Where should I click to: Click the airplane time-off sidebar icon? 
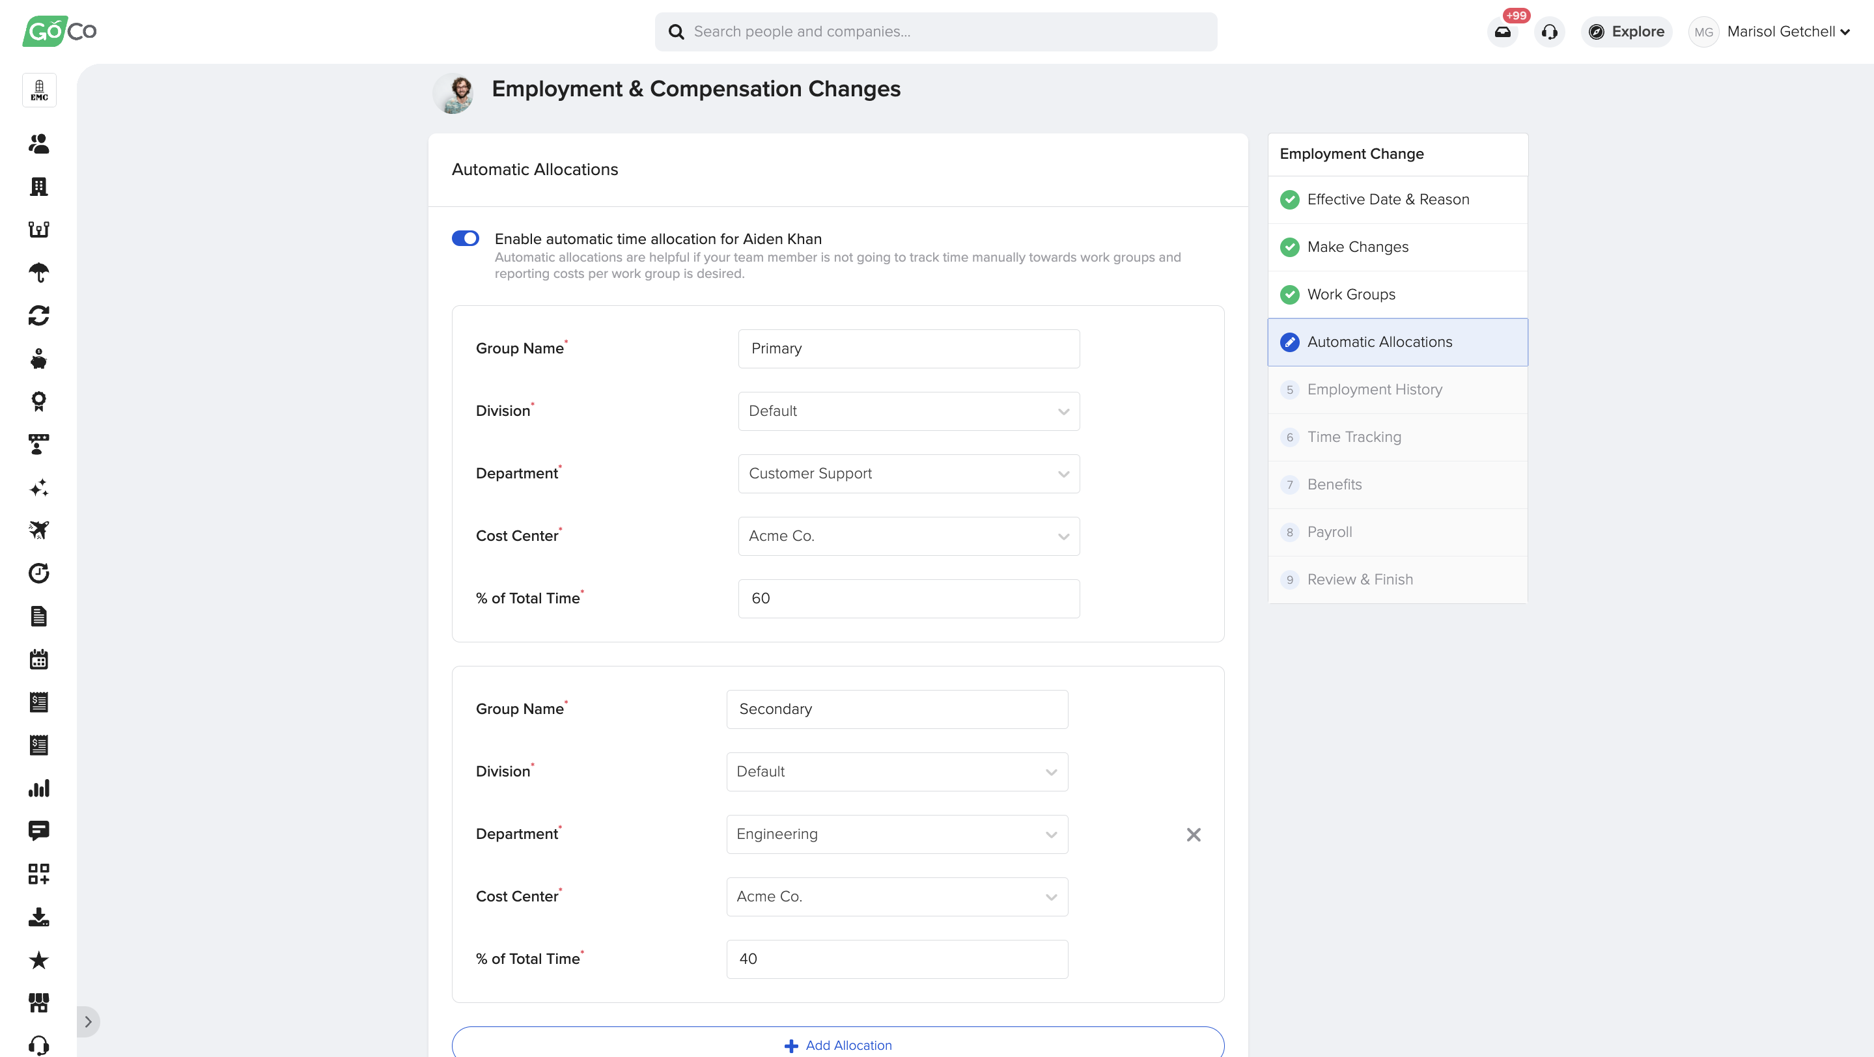(38, 530)
